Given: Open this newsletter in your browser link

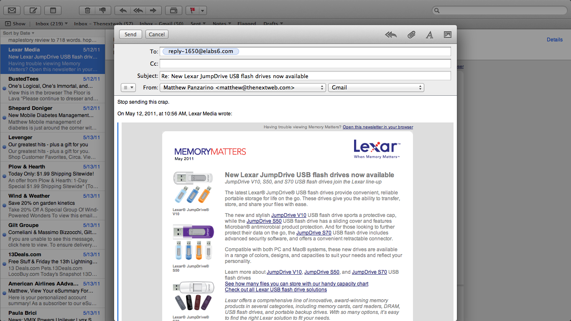Looking at the screenshot, I should (378, 127).
